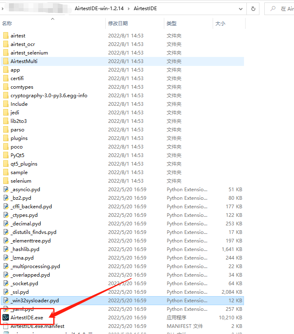The width and height of the screenshot is (294, 334).
Task: Click the 257 KB size value
Action: [x=234, y=309]
